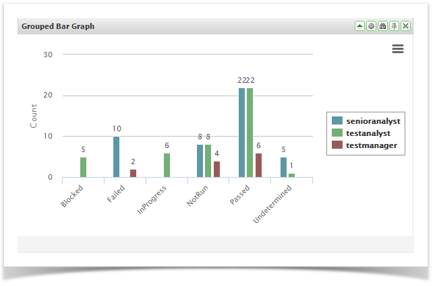The height and width of the screenshot is (286, 437).
Task: Click the green testanalyst legend swatch
Action: [337, 133]
